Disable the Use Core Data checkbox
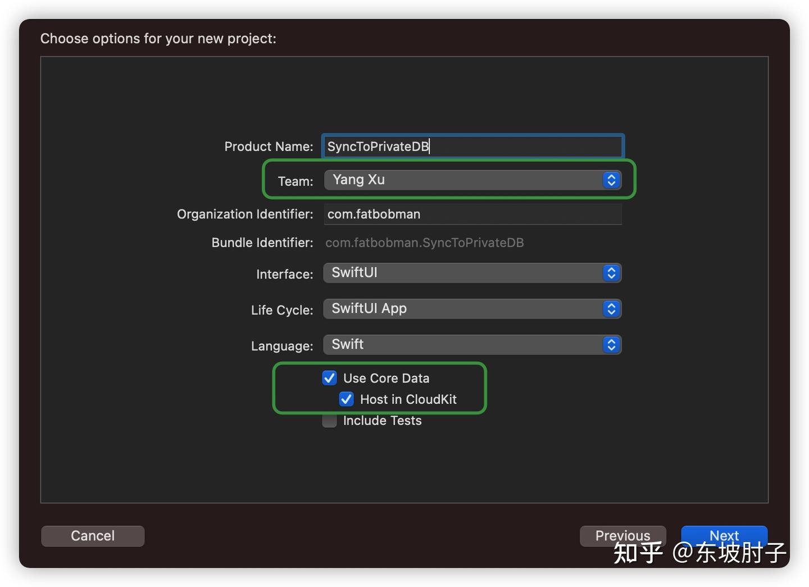 click(x=329, y=377)
